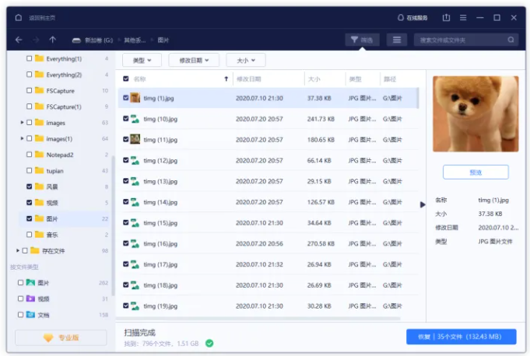
Task: Open the 修改日期 filter dropdown
Action: (194, 60)
